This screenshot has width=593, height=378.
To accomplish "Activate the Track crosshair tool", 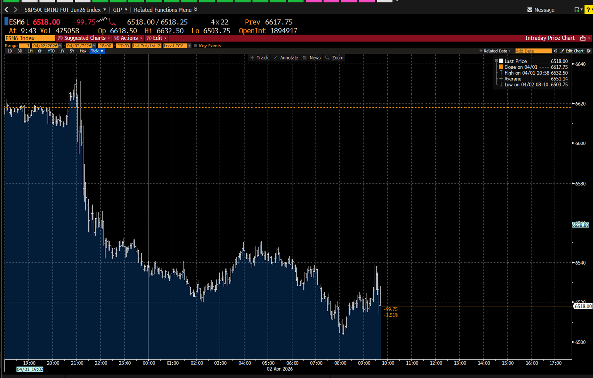I will click(259, 58).
